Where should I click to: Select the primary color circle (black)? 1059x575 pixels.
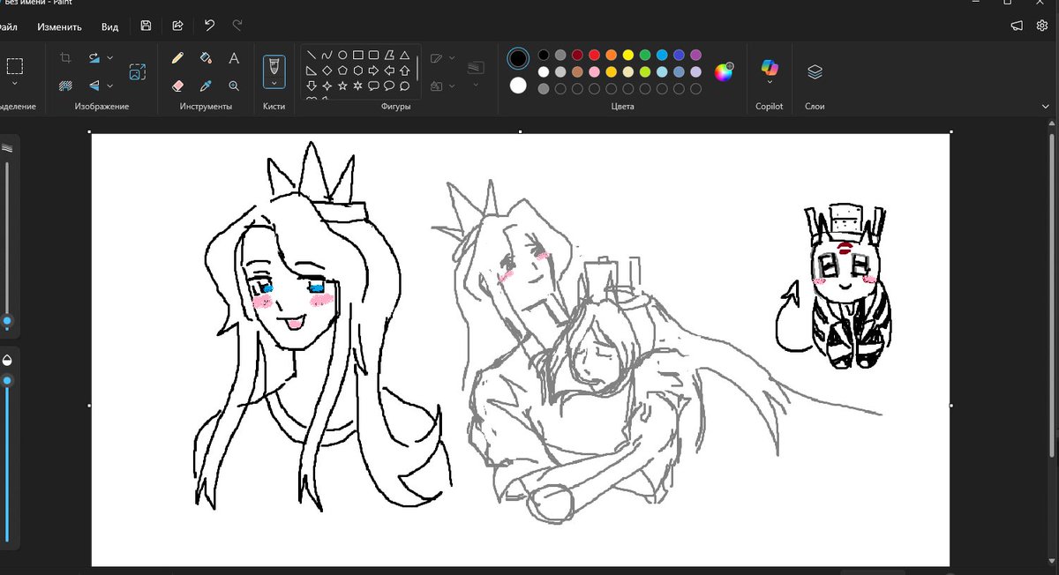coord(518,59)
